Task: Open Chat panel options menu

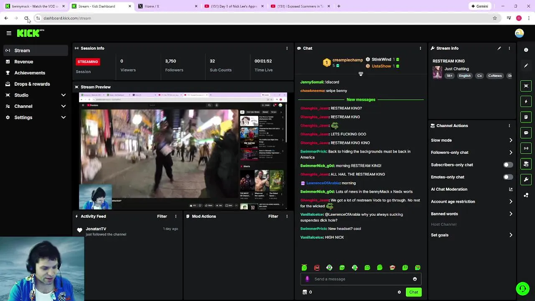Action: point(420,48)
